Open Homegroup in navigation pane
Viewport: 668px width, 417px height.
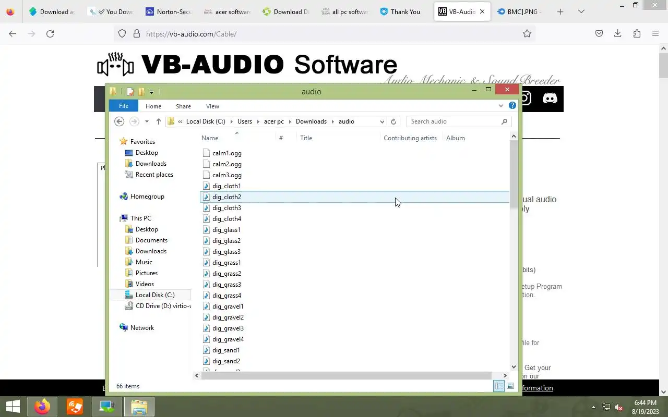(x=147, y=197)
